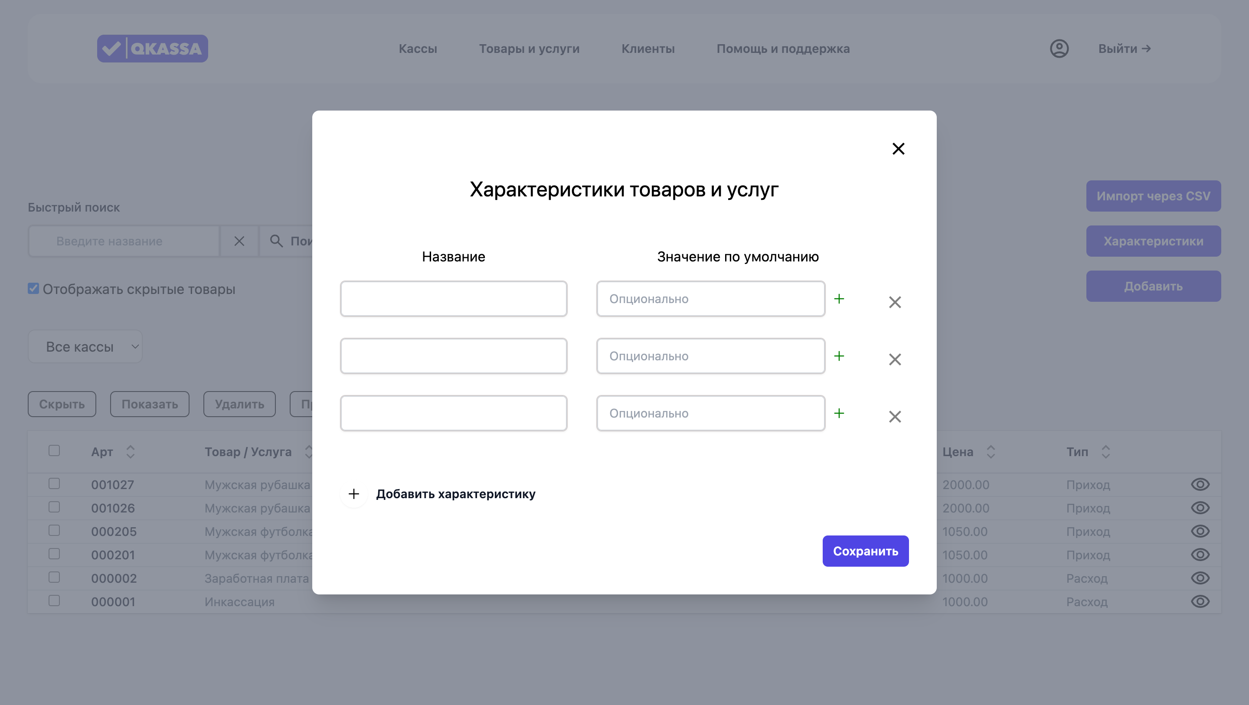This screenshot has width=1249, height=705.
Task: Click the Заработная плата item name
Action: click(256, 578)
